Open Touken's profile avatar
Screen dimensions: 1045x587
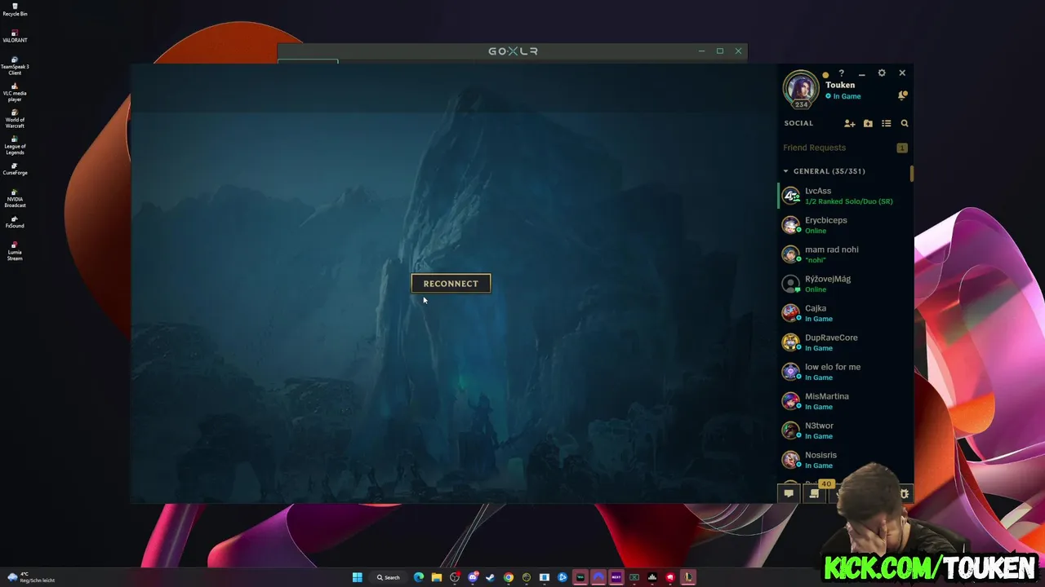(801, 87)
